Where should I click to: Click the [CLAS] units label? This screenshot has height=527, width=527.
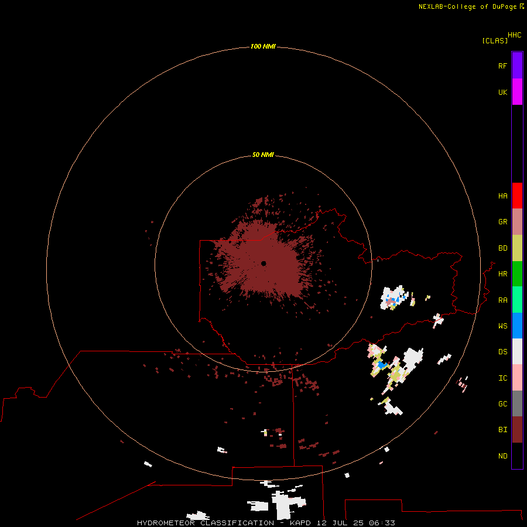tap(495, 40)
